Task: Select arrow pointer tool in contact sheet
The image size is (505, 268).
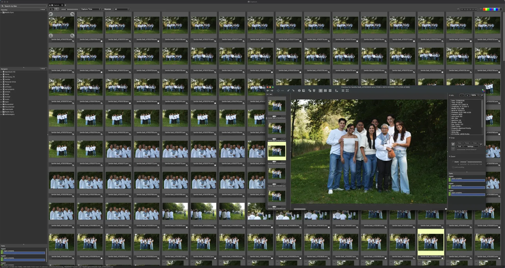Action: tap(52, 9)
